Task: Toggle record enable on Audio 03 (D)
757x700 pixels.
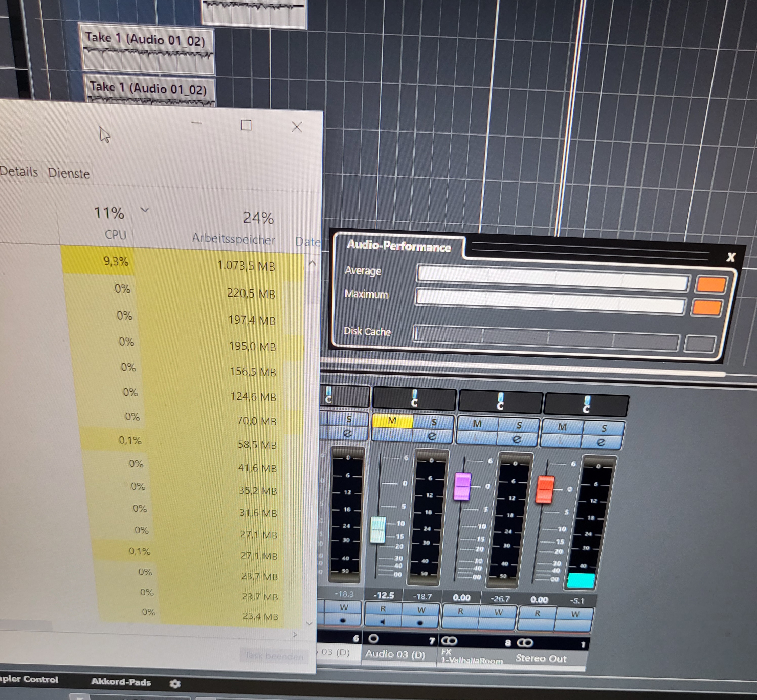Action: point(420,623)
